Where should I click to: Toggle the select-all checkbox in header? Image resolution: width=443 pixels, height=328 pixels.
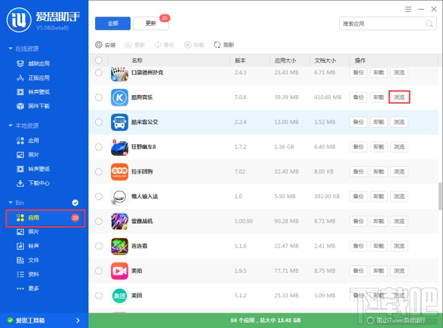pyautogui.click(x=98, y=60)
